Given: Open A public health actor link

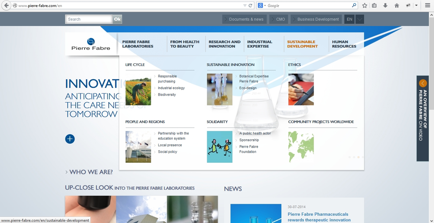Looking at the screenshot, I should [255, 133].
